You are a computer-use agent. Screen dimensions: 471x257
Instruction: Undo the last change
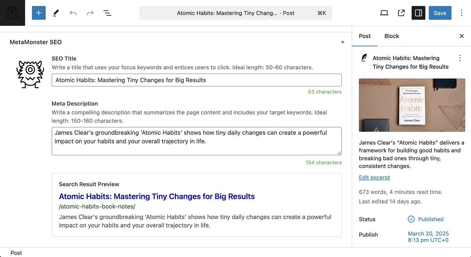[73, 13]
